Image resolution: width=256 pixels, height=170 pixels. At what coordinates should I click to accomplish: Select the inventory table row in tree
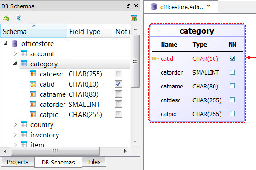click(x=45, y=135)
